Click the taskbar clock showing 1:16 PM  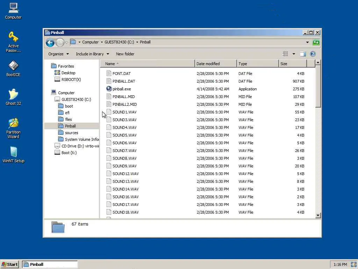point(340,264)
